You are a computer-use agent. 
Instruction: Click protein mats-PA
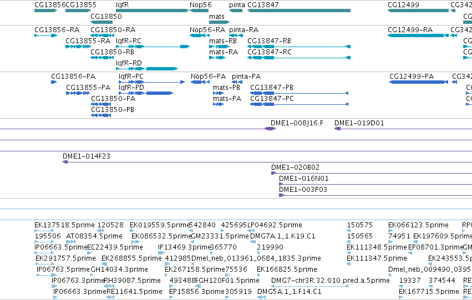[x=218, y=104]
